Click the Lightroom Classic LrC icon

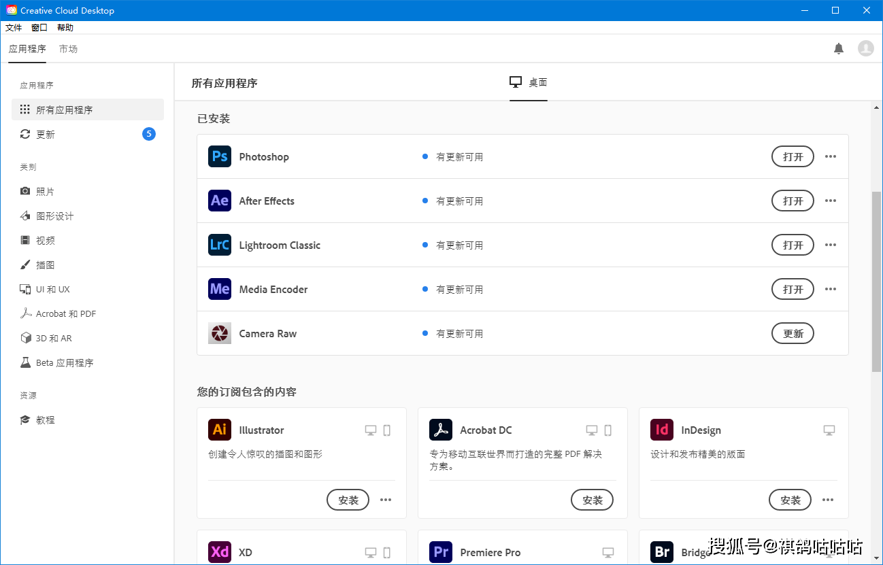point(219,245)
